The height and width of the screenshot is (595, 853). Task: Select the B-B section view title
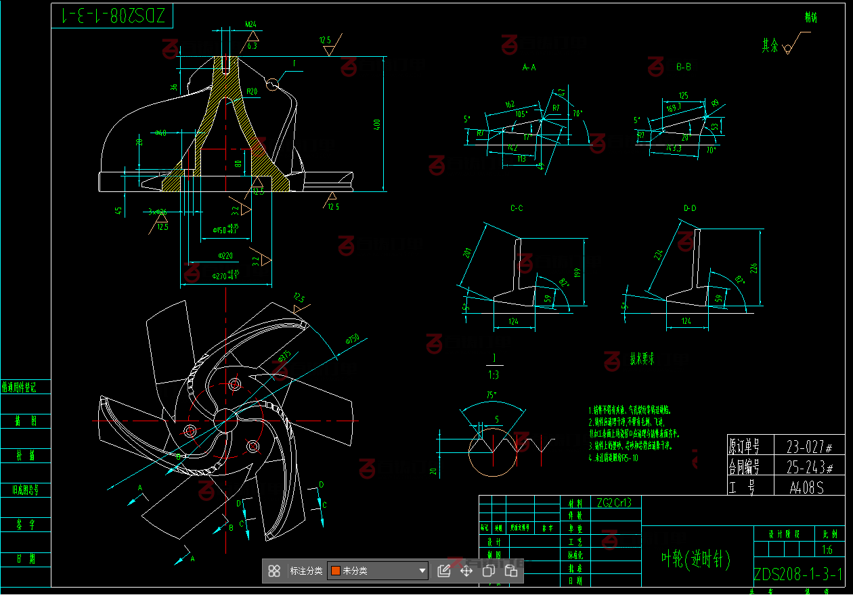[683, 67]
